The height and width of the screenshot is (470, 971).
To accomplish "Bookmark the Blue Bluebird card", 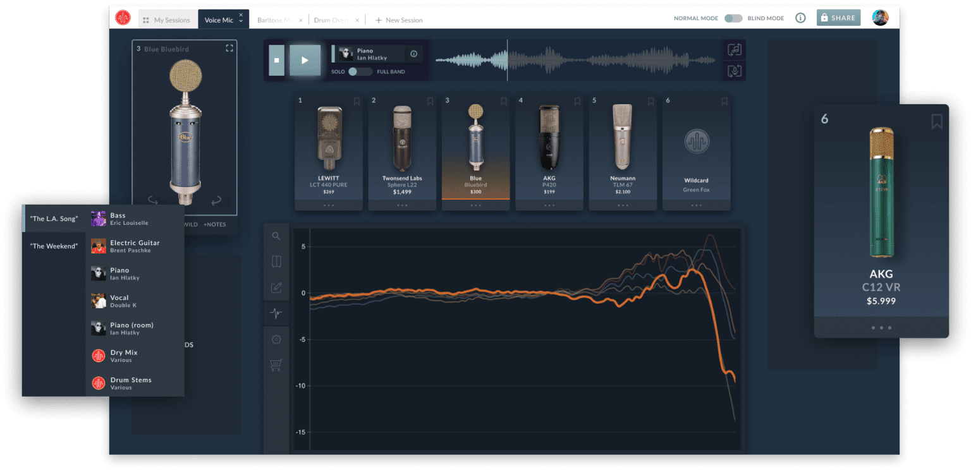I will click(504, 101).
